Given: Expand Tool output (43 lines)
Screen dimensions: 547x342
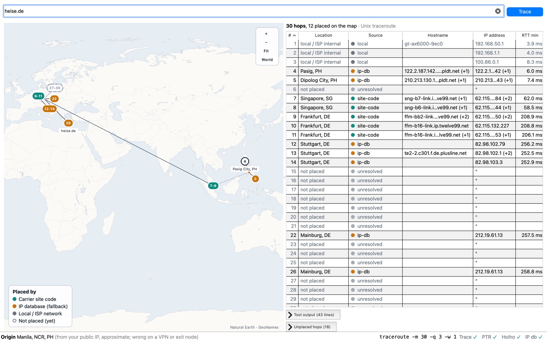Looking at the screenshot, I should tap(313, 315).
